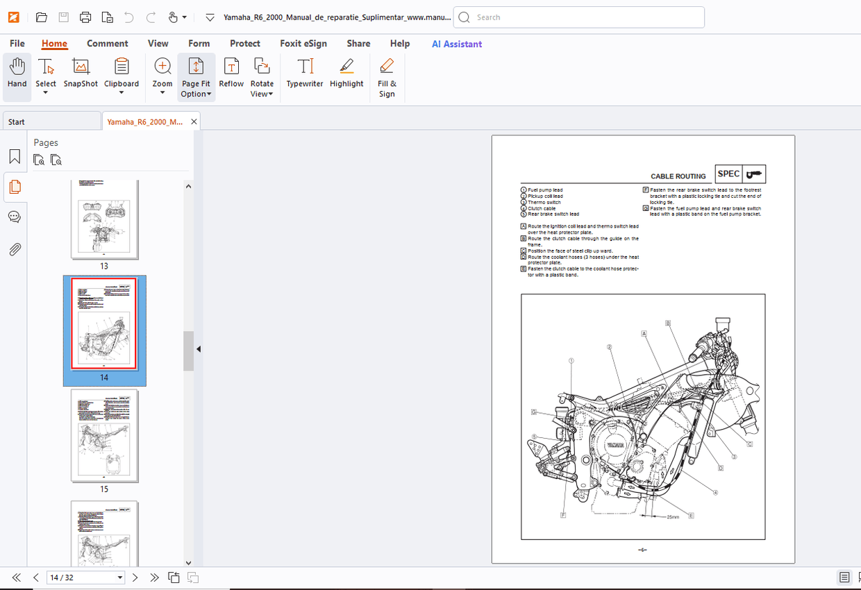Open the Fill & Sign tool

(x=387, y=73)
